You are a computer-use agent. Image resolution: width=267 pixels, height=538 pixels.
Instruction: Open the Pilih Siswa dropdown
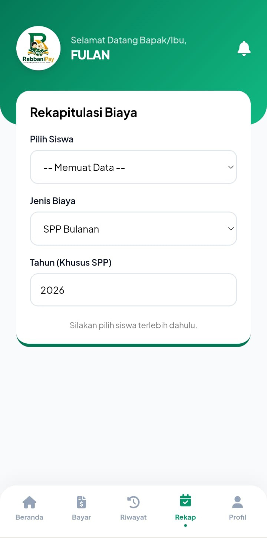point(133,167)
